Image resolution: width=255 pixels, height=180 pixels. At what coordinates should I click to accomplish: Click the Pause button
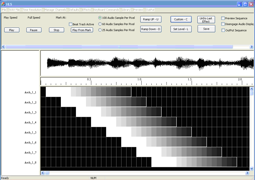pos(34,30)
